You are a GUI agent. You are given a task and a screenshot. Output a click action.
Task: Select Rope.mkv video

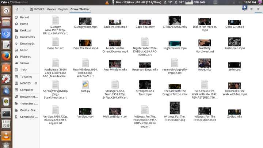pyautogui.click(x=205, y=65)
